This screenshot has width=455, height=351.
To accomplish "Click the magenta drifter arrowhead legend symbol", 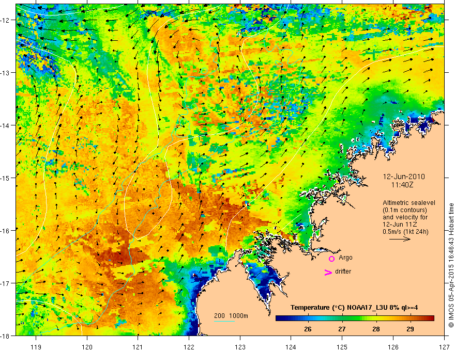I will (328, 273).
